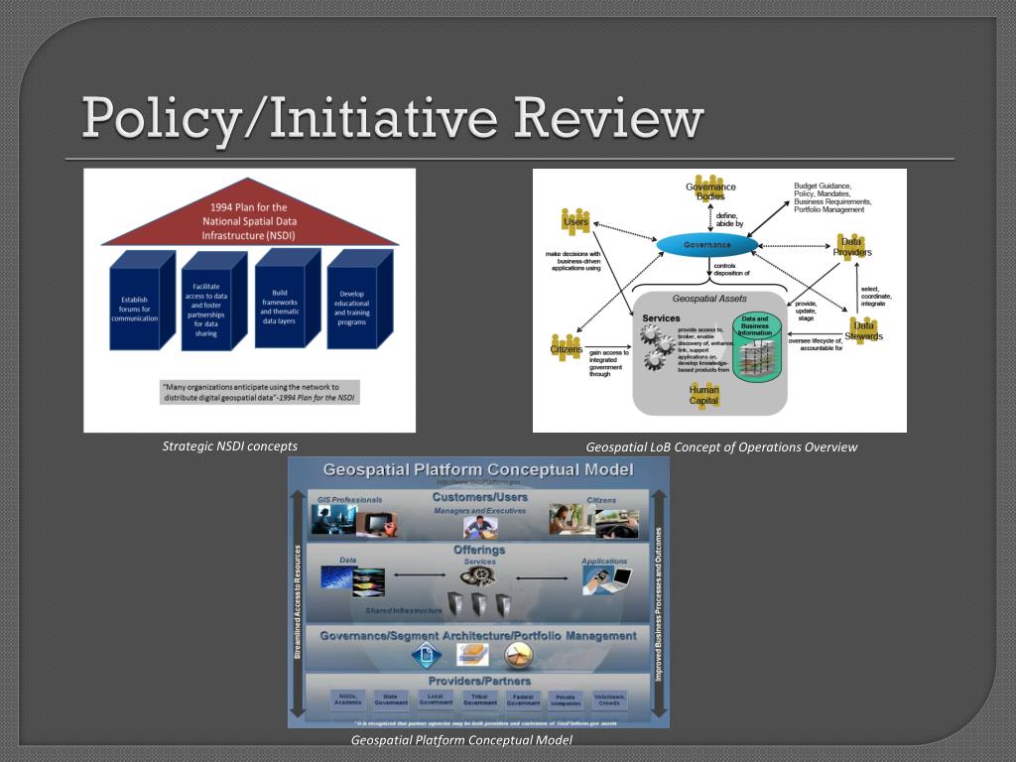Select the Data imagery under Offerings
The image size is (1016, 762).
pos(353,580)
